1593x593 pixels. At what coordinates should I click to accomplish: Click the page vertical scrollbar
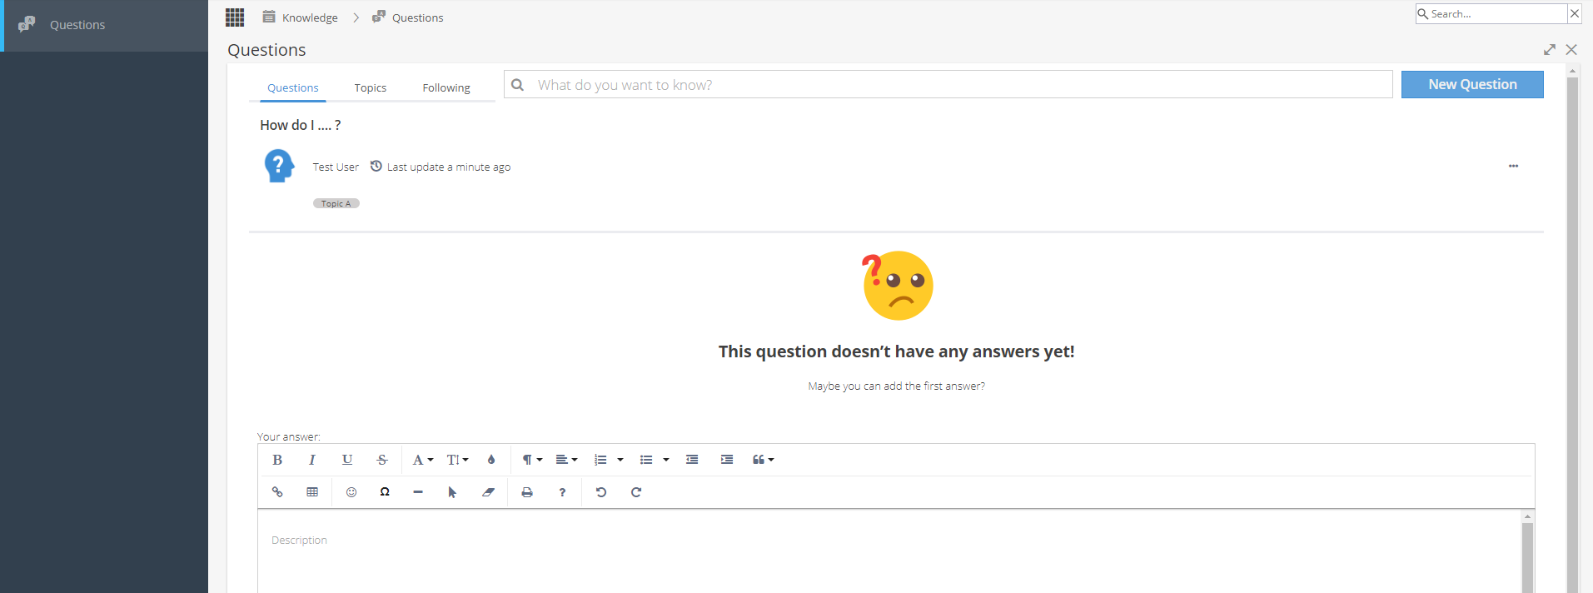point(1573,333)
